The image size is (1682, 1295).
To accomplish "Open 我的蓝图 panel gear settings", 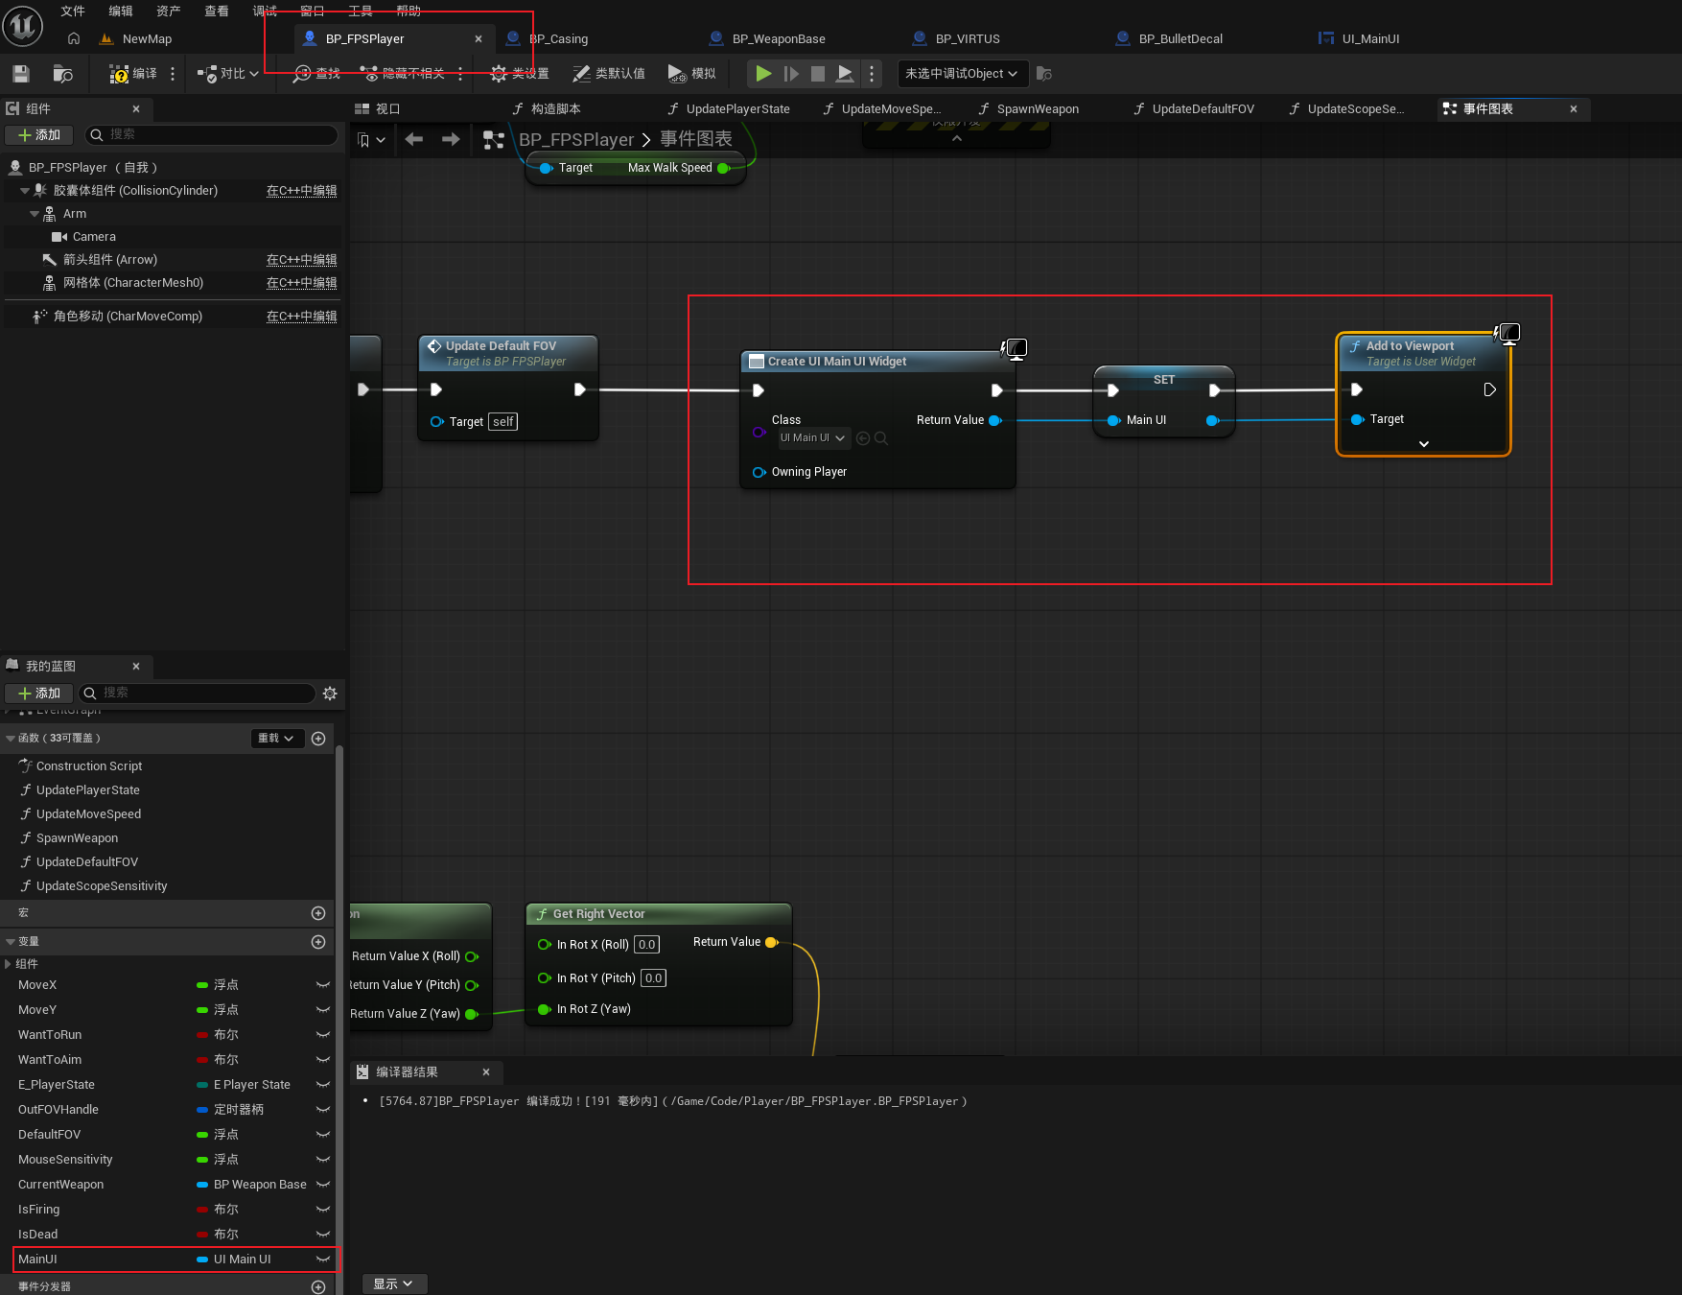I will tap(330, 693).
